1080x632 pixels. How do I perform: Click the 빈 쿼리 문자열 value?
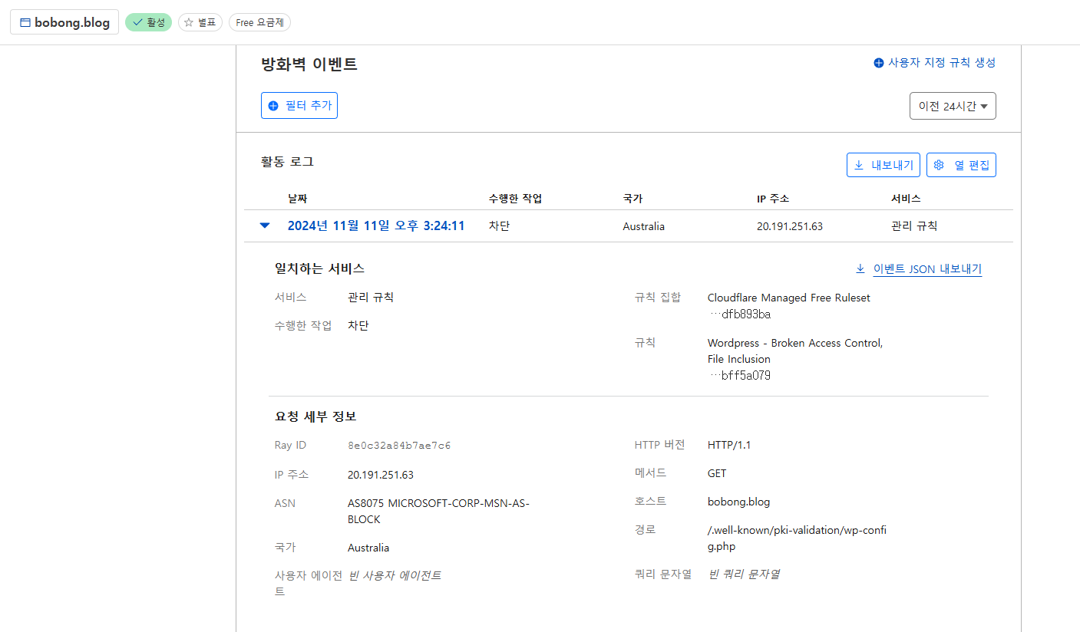coord(744,574)
